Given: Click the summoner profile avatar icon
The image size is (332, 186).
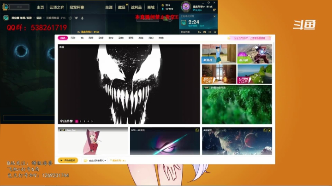Looking at the screenshot, I should [x=186, y=6].
